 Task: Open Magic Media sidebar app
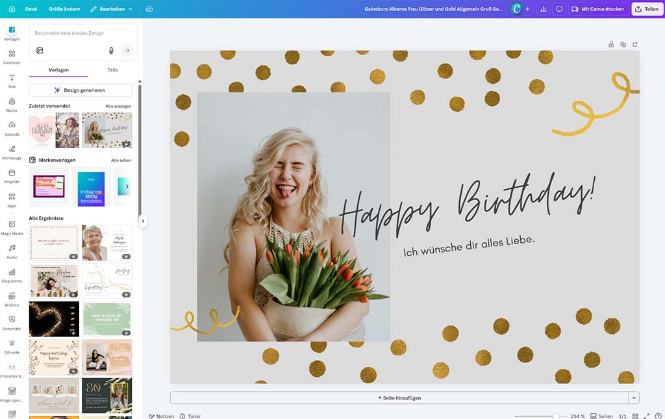[12, 227]
